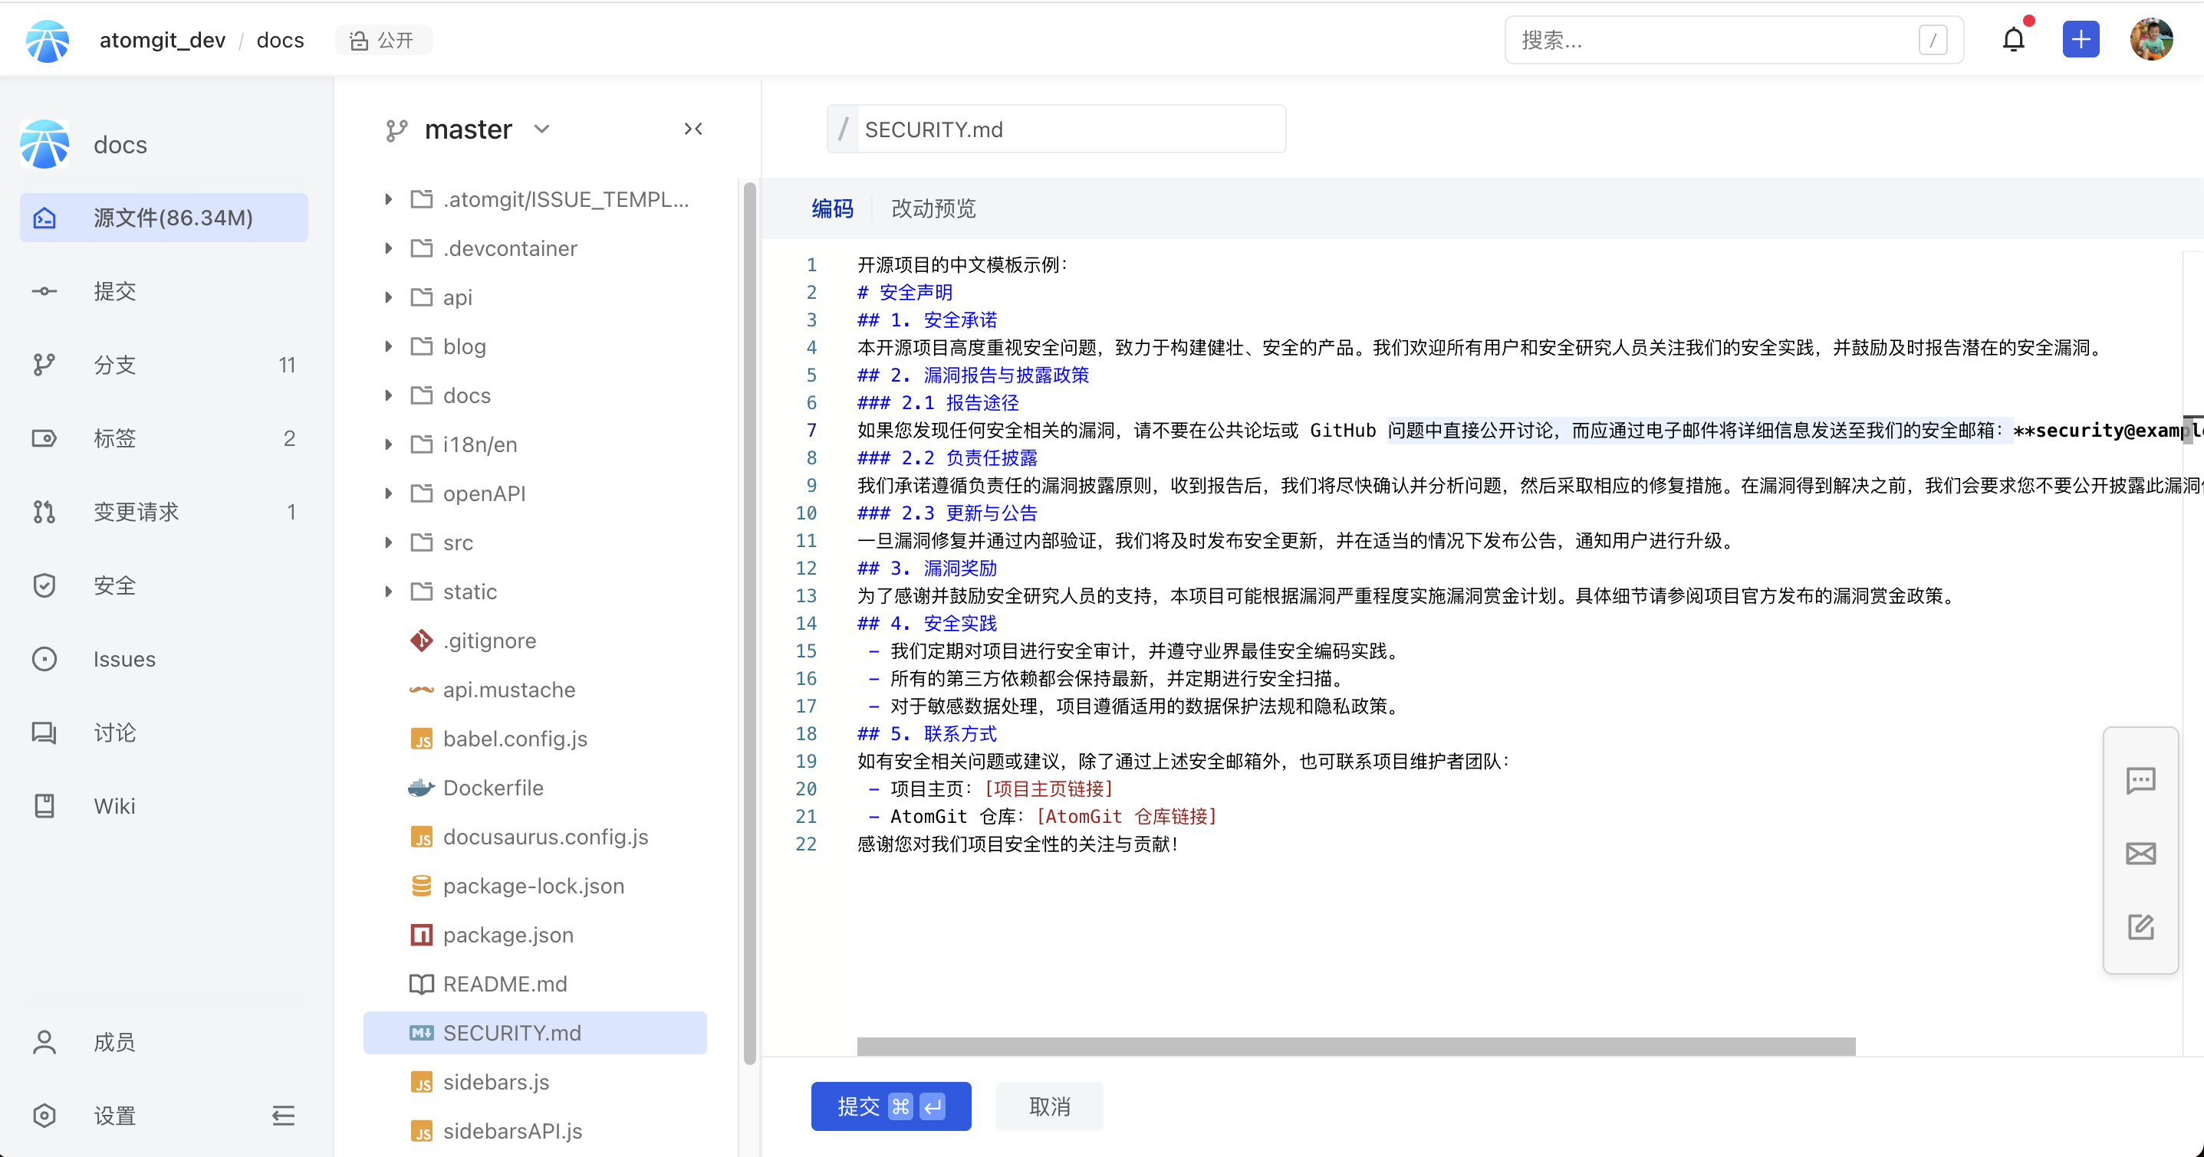Viewport: 2204px width, 1157px height.
Task: Click the 讨论 discussions icon
Action: pyautogui.click(x=44, y=732)
